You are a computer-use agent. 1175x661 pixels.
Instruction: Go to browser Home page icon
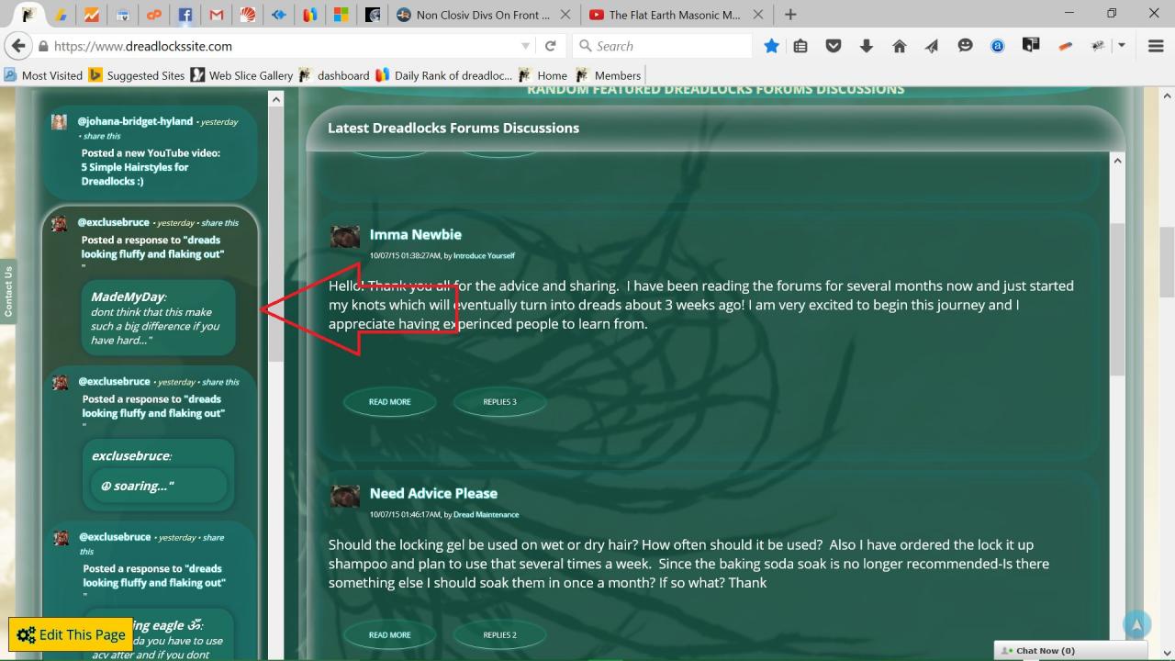[x=900, y=46]
